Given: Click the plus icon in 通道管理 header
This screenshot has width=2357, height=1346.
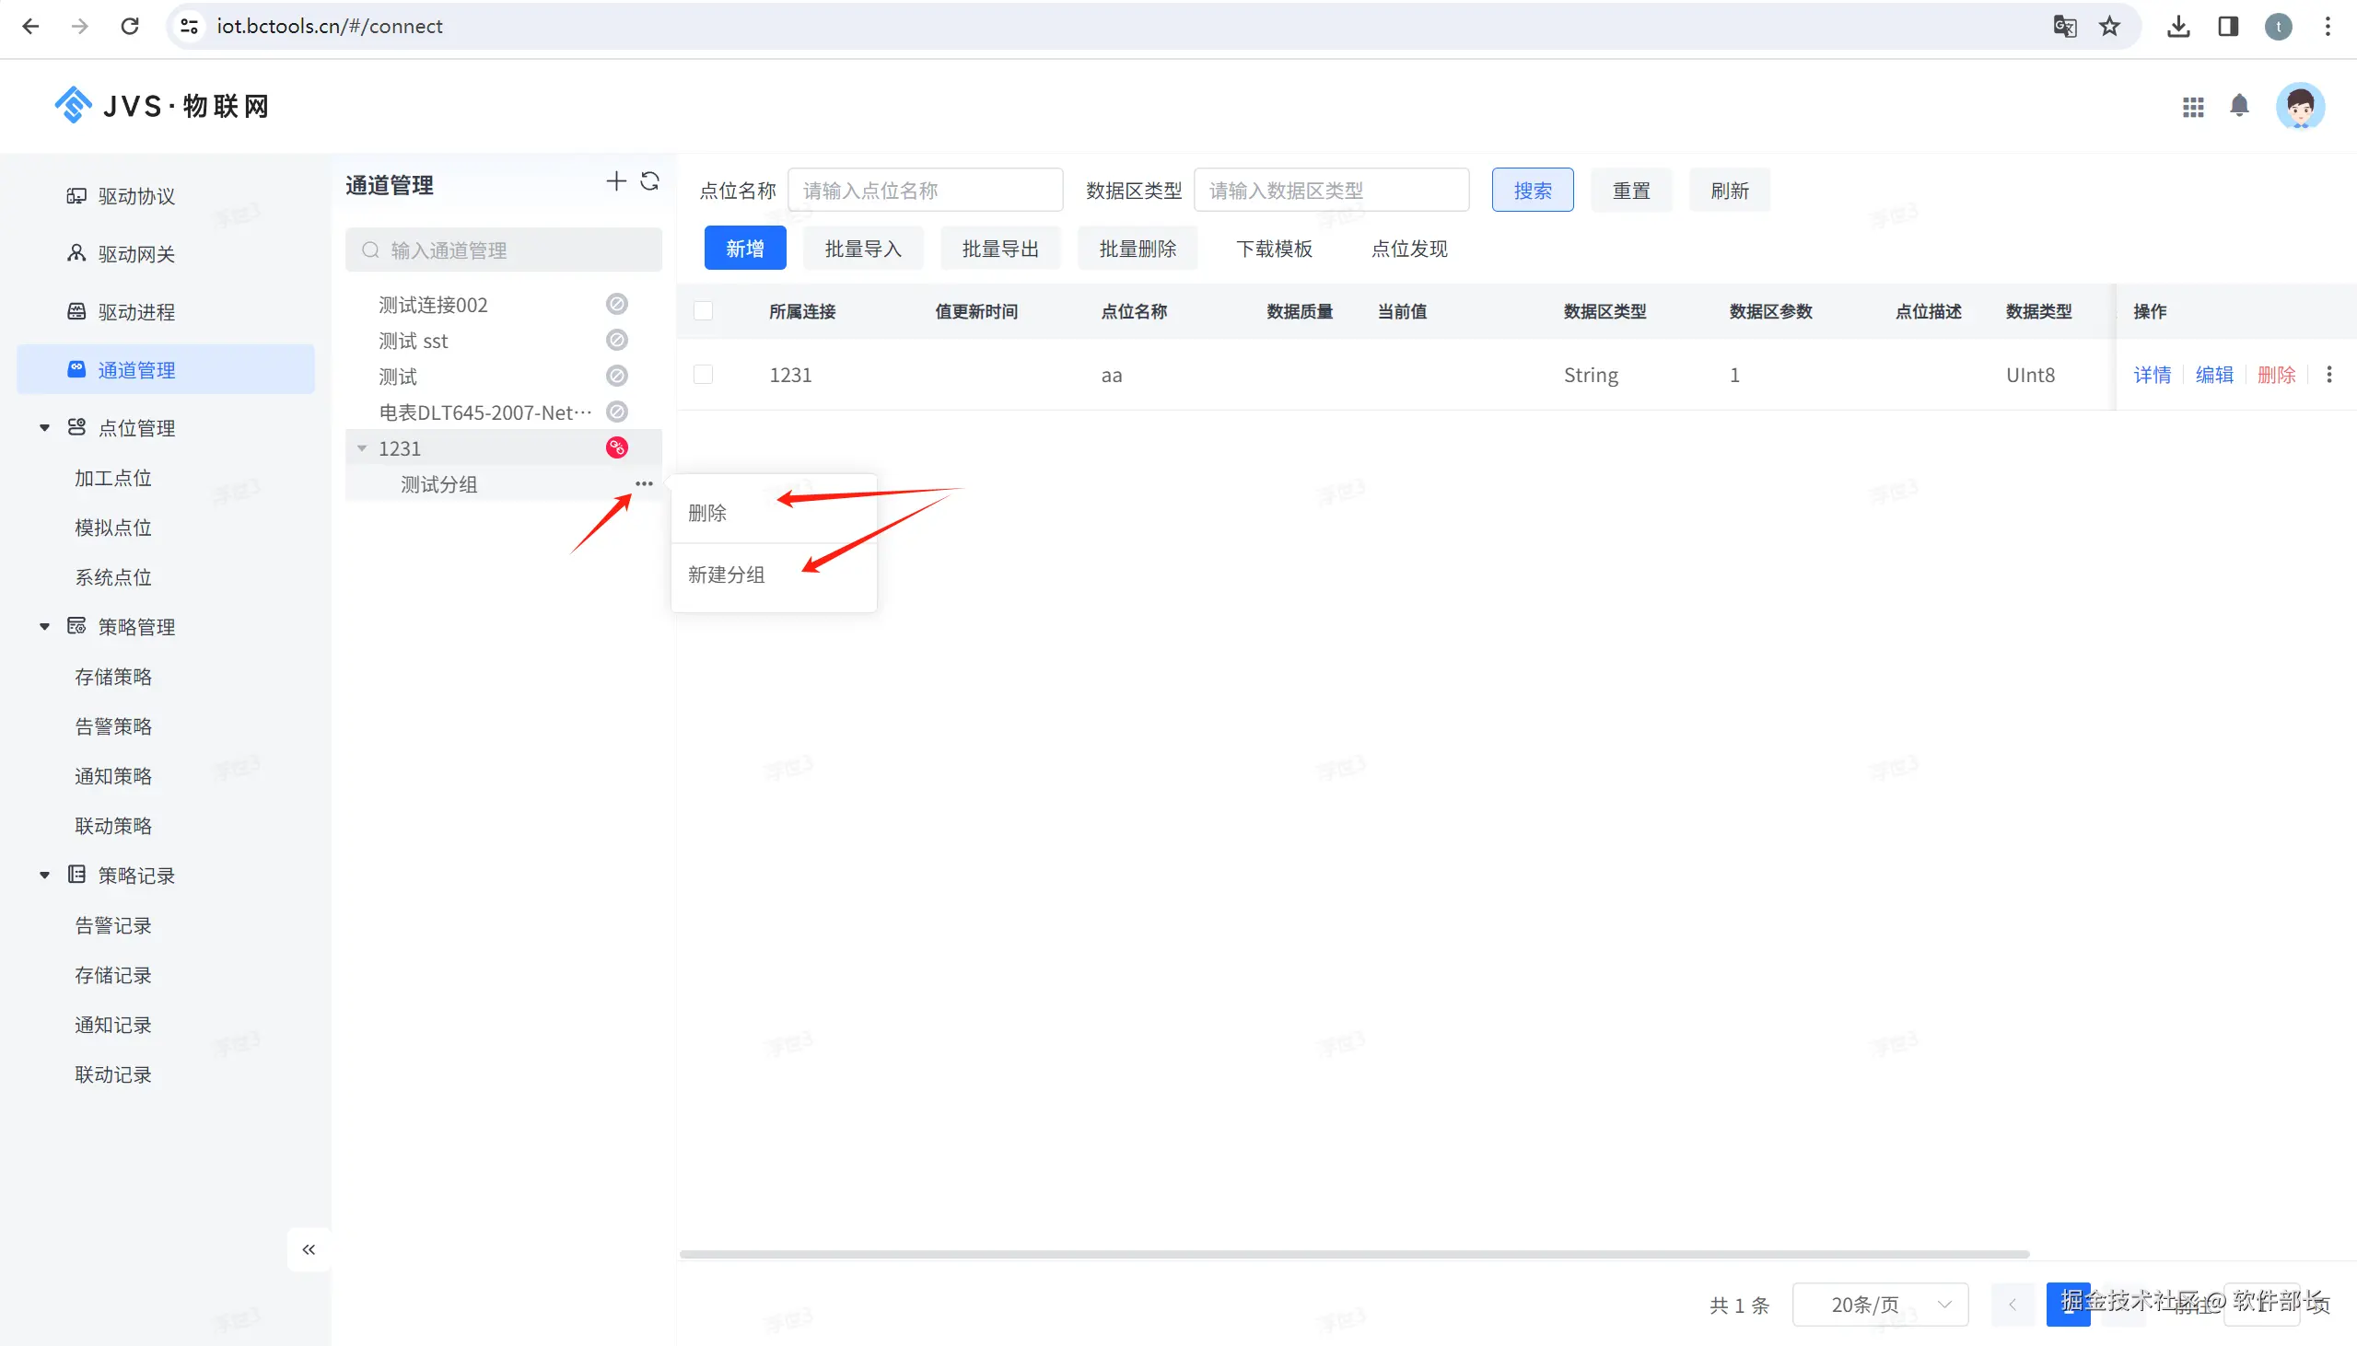Looking at the screenshot, I should coord(616,182).
